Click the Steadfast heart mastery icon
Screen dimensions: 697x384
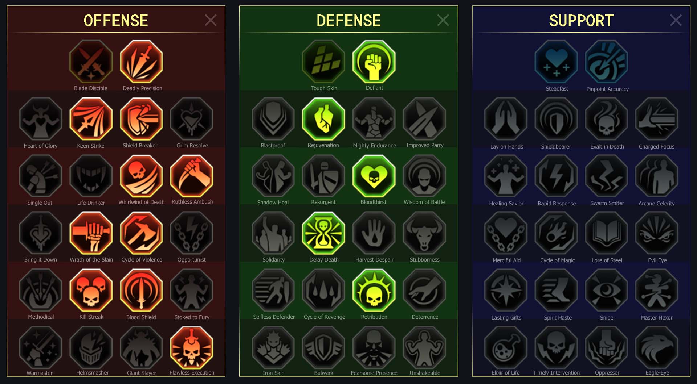point(556,62)
